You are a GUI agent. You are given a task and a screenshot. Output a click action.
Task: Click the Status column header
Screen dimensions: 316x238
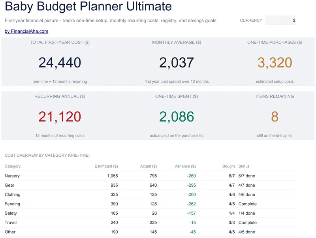tap(244, 166)
